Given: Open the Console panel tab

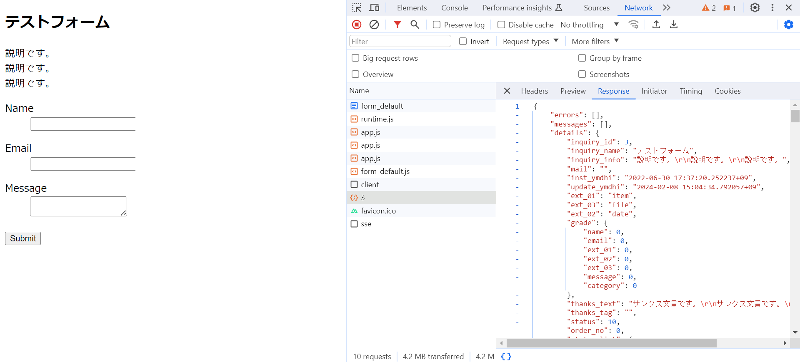Looking at the screenshot, I should click(454, 8).
